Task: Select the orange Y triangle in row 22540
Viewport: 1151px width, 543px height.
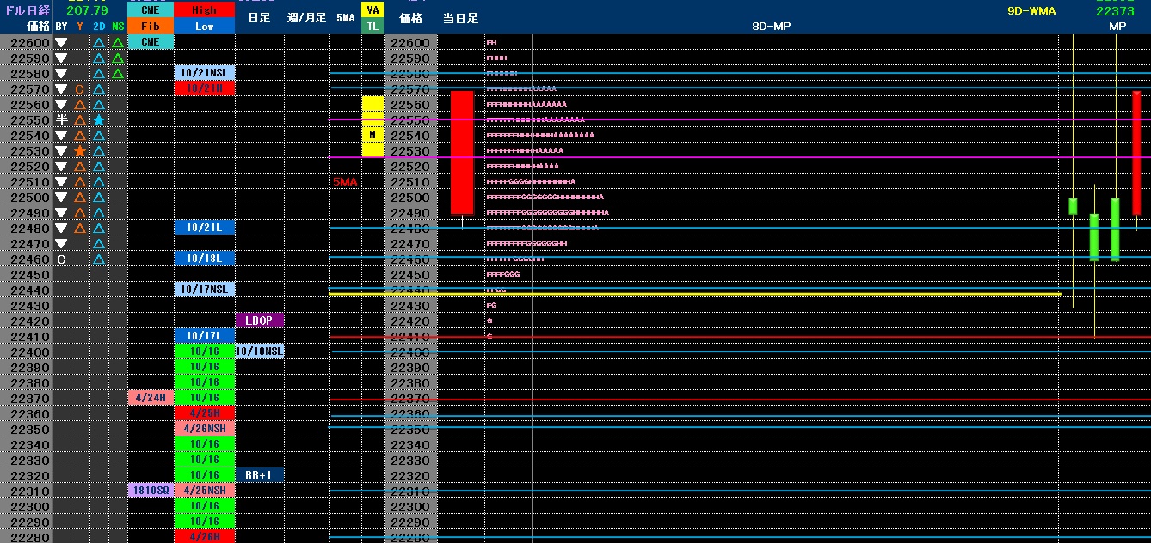Action: pyautogui.click(x=80, y=136)
